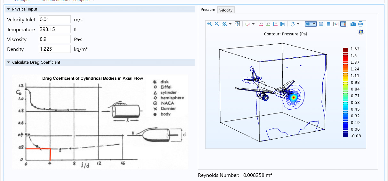Click the Viscosity value field
388x181 pixels.
[55, 39]
